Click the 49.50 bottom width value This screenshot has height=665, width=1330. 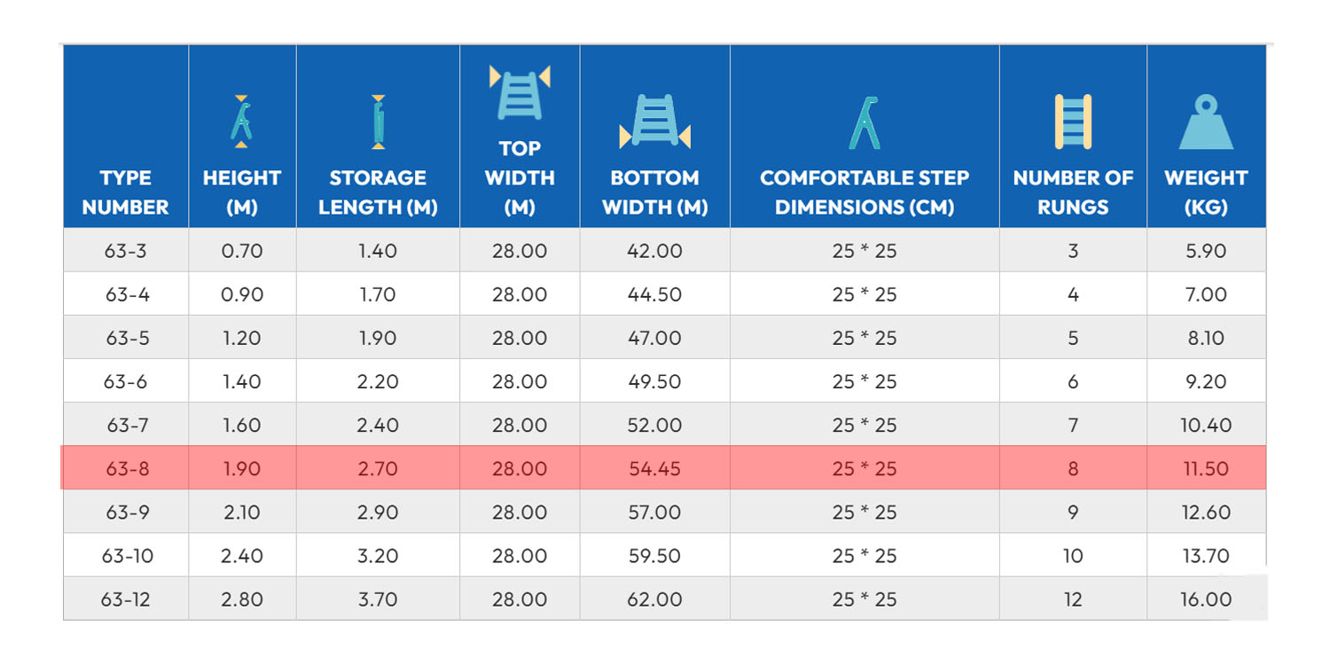[x=654, y=381]
